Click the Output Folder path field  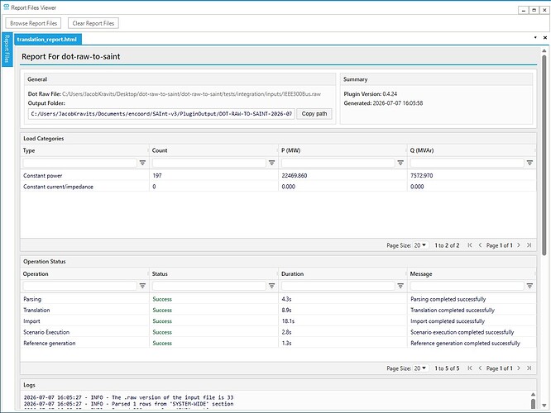(161, 114)
